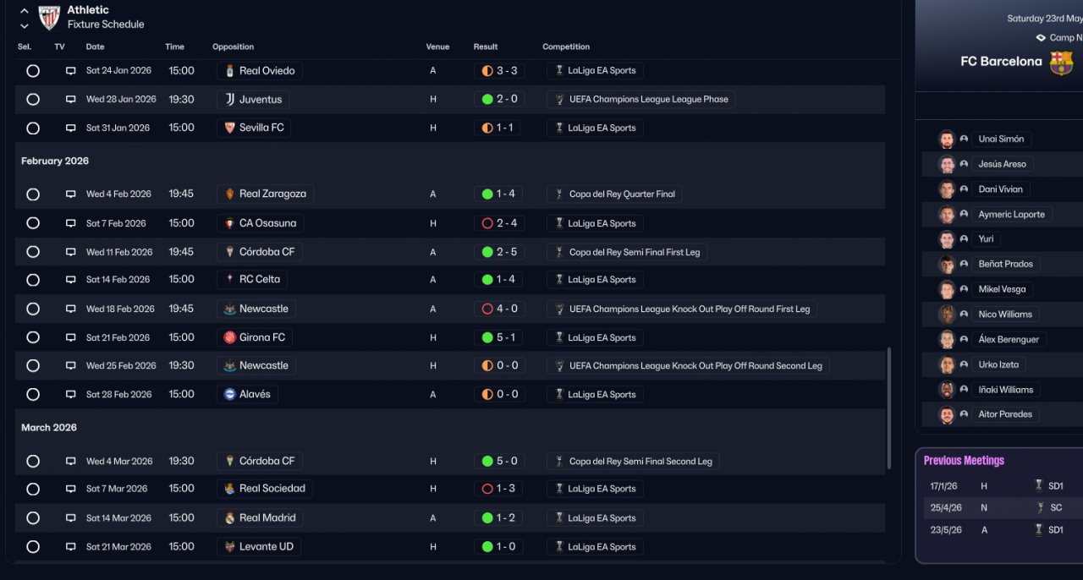Click the down chevron next to Athletic
Screen dimensions: 1083x580
pyautogui.click(x=24, y=26)
